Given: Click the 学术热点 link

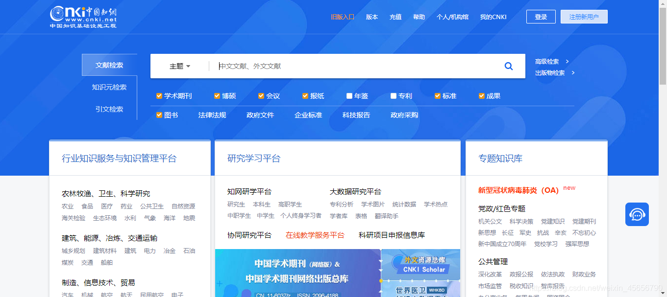Looking at the screenshot, I should (x=436, y=204).
